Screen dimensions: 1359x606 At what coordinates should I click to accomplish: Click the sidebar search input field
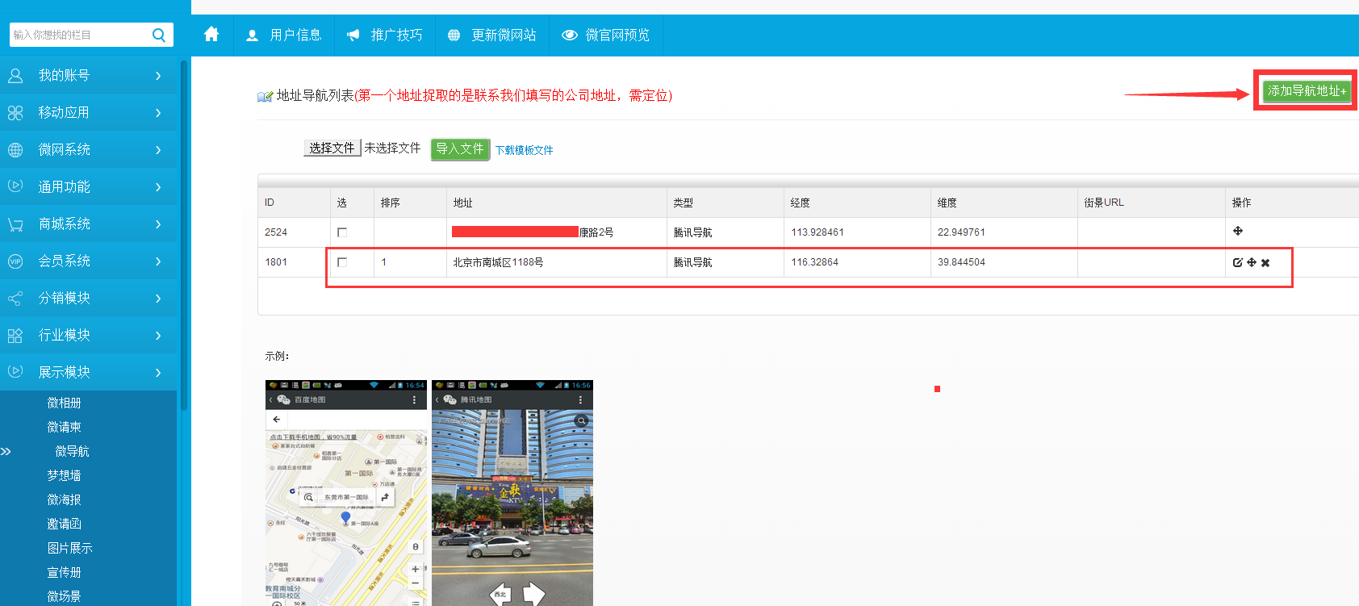(79, 35)
